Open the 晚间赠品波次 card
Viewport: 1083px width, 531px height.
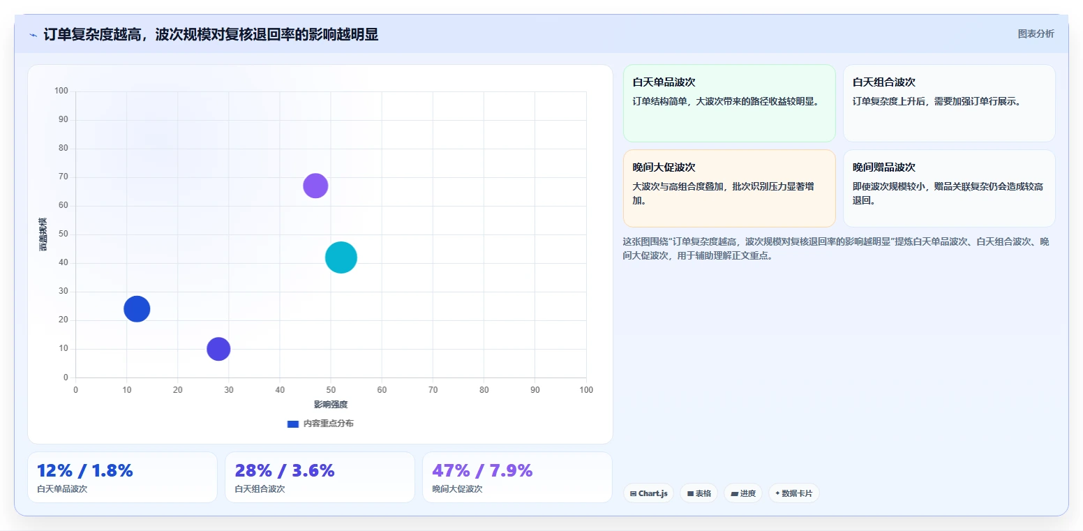coord(949,188)
